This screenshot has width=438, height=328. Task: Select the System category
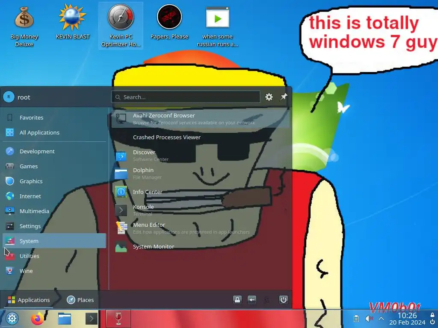pos(54,241)
